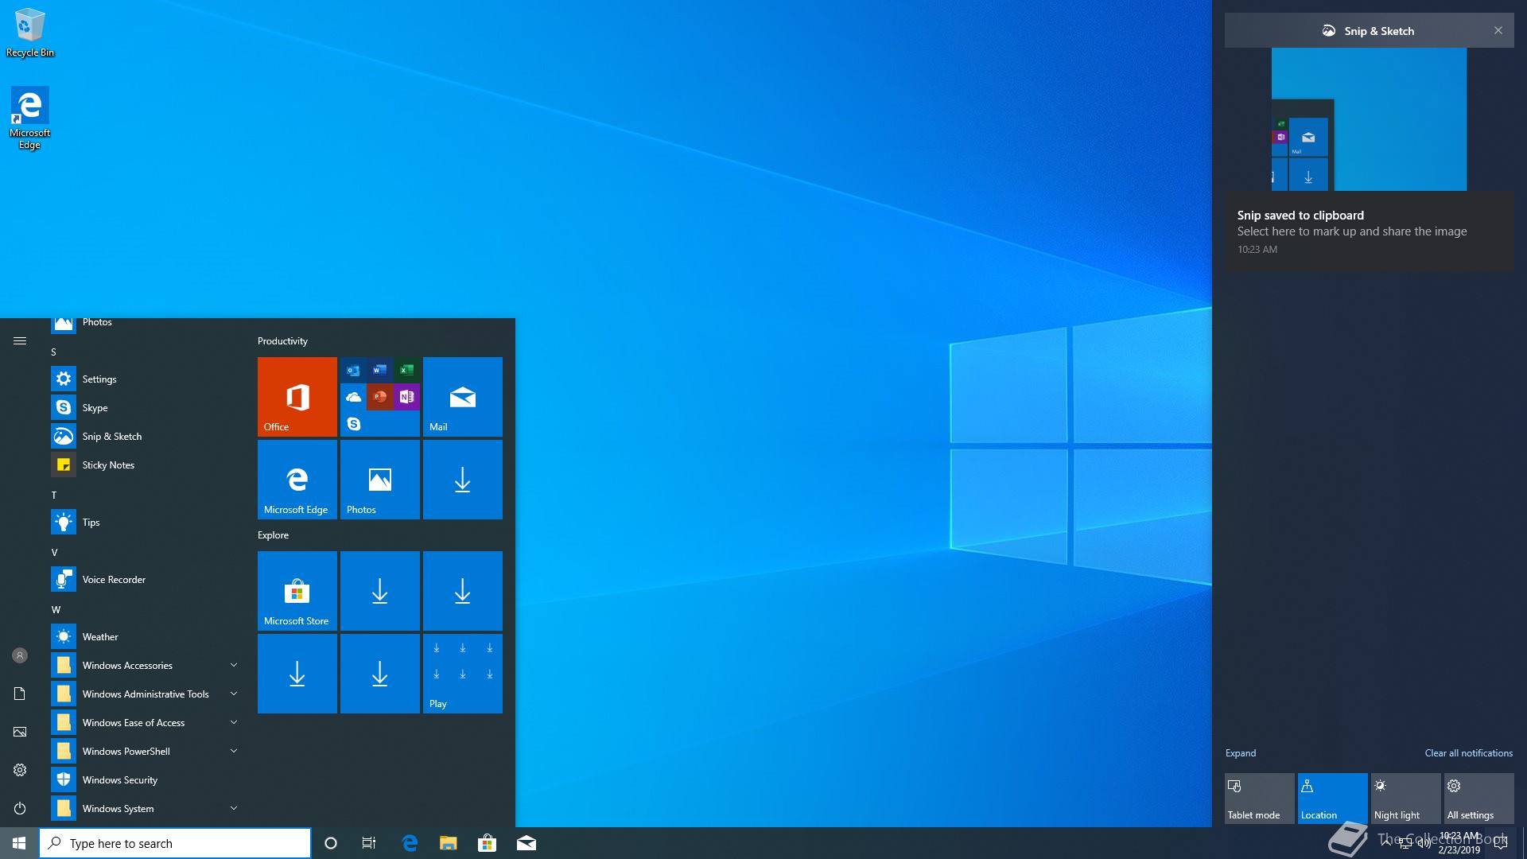1527x859 pixels.
Task: Open Sticky Notes from the app list
Action: click(146, 465)
